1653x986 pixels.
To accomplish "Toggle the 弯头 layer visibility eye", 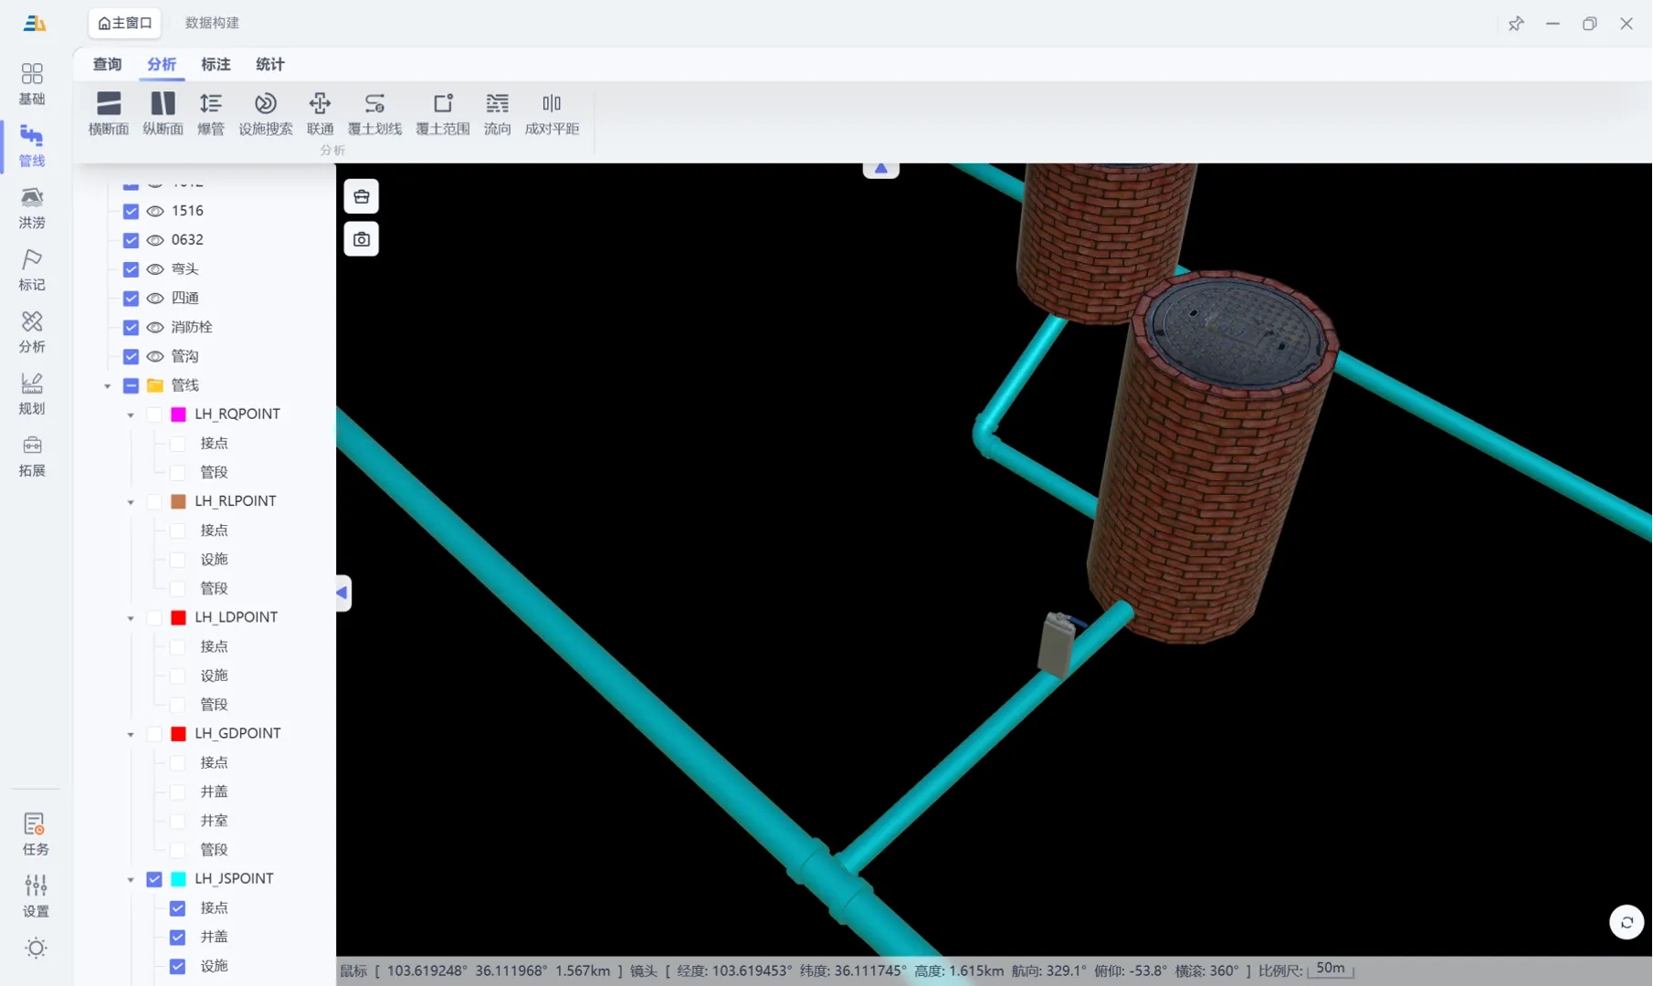I will click(155, 269).
